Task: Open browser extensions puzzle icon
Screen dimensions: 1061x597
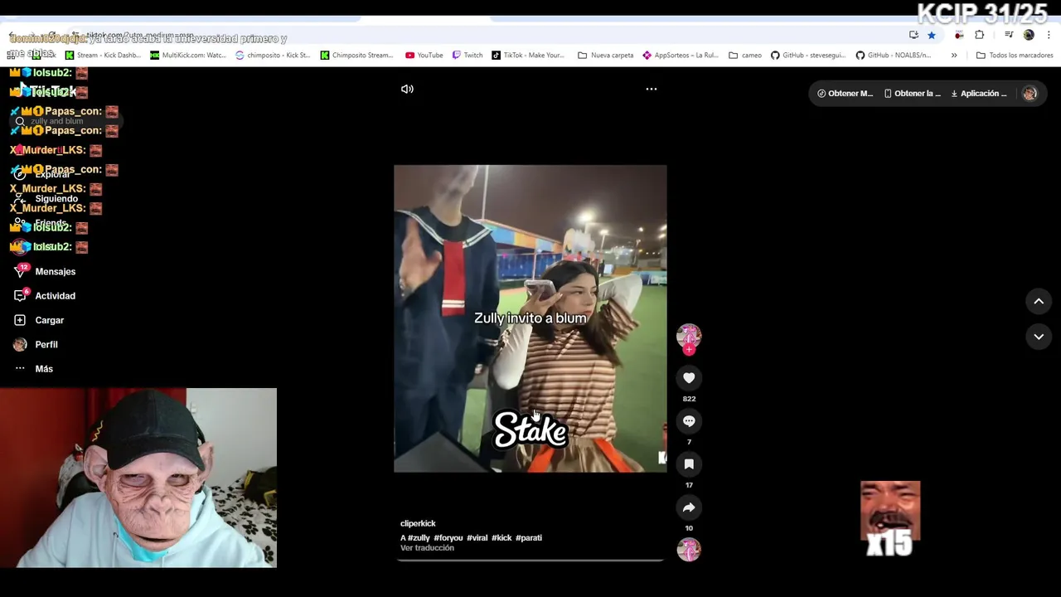Action: (x=979, y=35)
